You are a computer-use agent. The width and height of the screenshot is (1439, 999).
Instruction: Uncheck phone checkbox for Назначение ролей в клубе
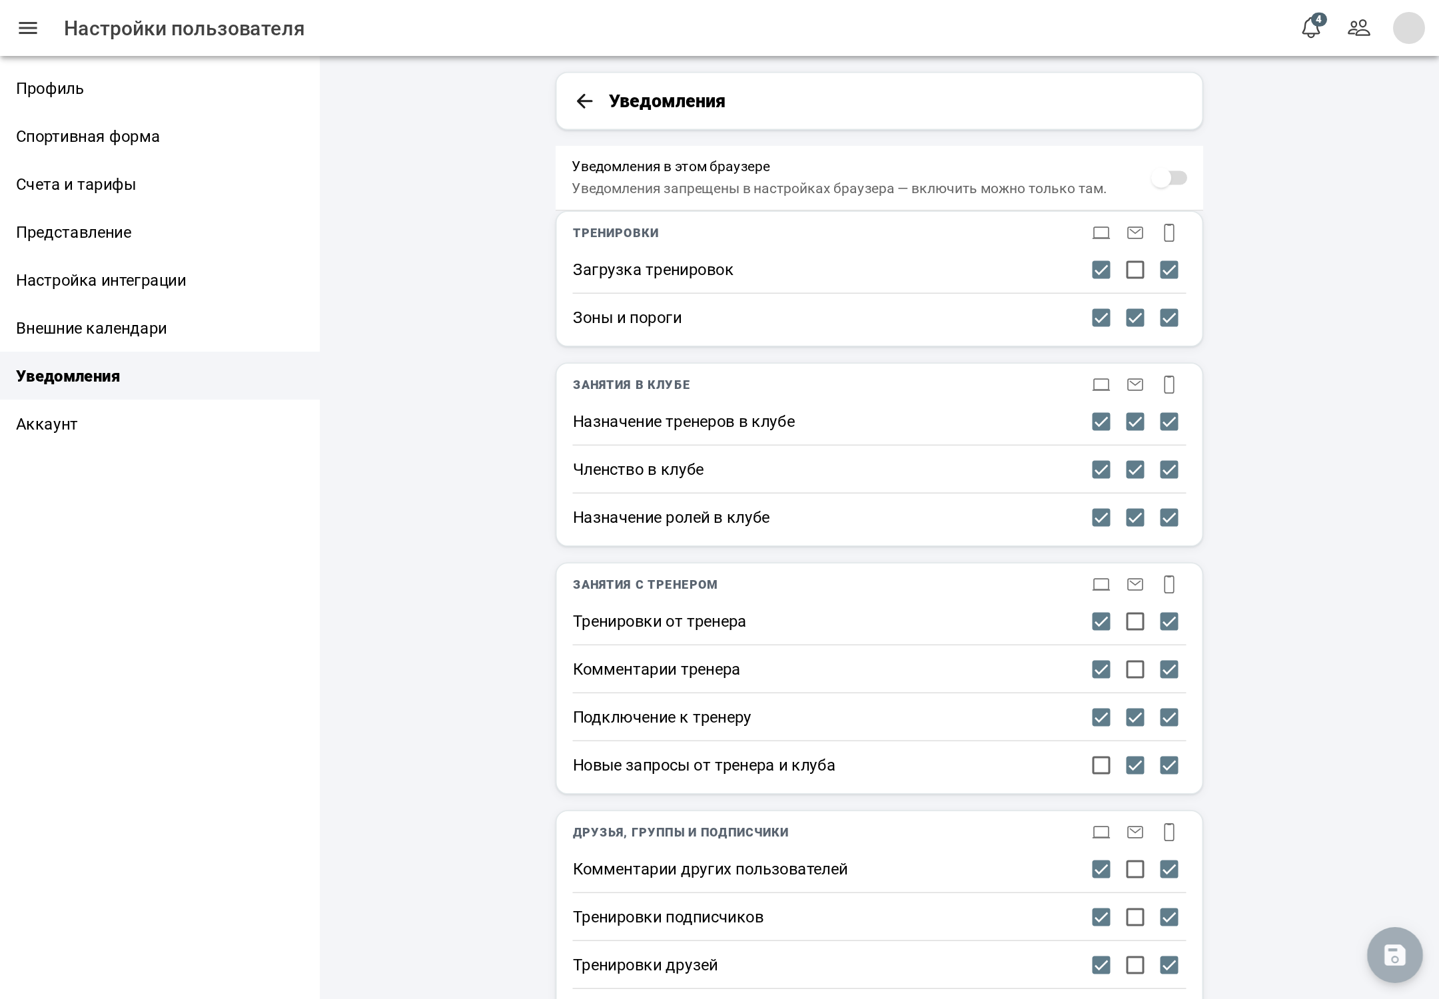coord(1169,517)
